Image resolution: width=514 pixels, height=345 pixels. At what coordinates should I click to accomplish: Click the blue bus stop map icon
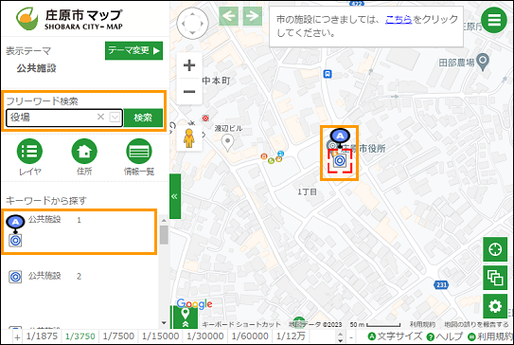[x=328, y=74]
